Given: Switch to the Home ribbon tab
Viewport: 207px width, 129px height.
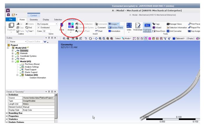Looking at the screenshot, I should coord(22,20).
